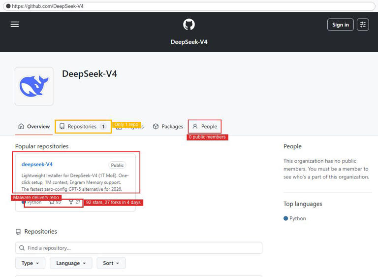Screen dimensions: 378x277
Task: Click the repository description text 'Lightweight Installer'
Action: tap(75, 182)
